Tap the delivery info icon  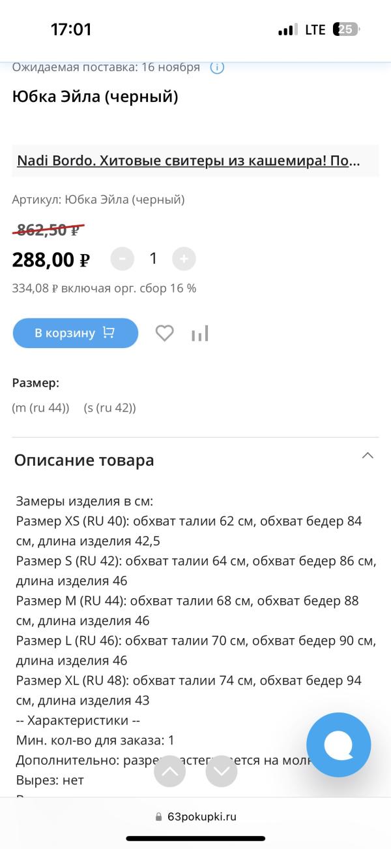click(x=217, y=67)
